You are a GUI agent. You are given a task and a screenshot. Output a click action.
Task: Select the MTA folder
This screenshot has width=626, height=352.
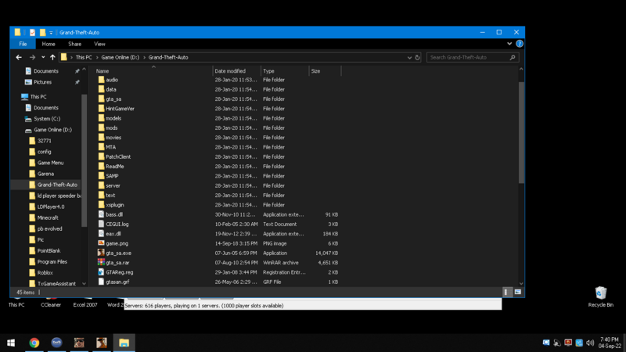(110, 147)
